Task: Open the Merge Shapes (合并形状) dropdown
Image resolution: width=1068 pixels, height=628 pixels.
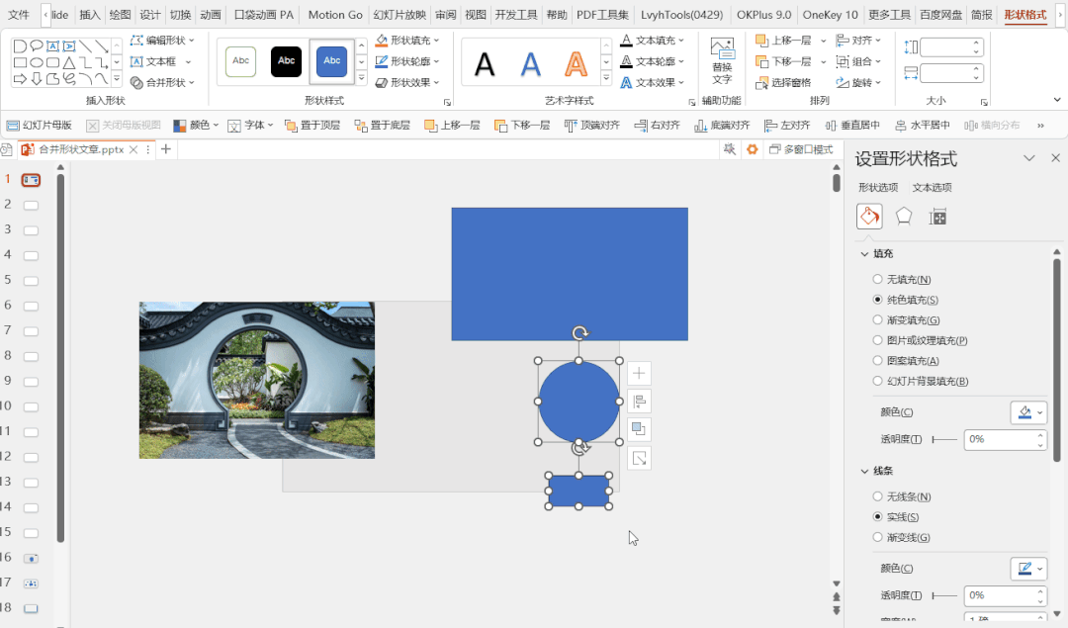Action: tap(162, 82)
